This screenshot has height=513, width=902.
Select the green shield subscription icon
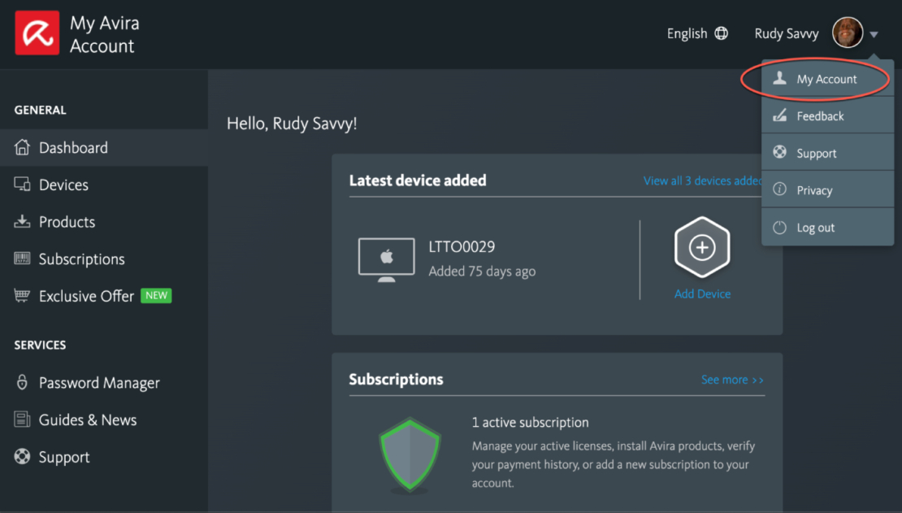(x=410, y=455)
